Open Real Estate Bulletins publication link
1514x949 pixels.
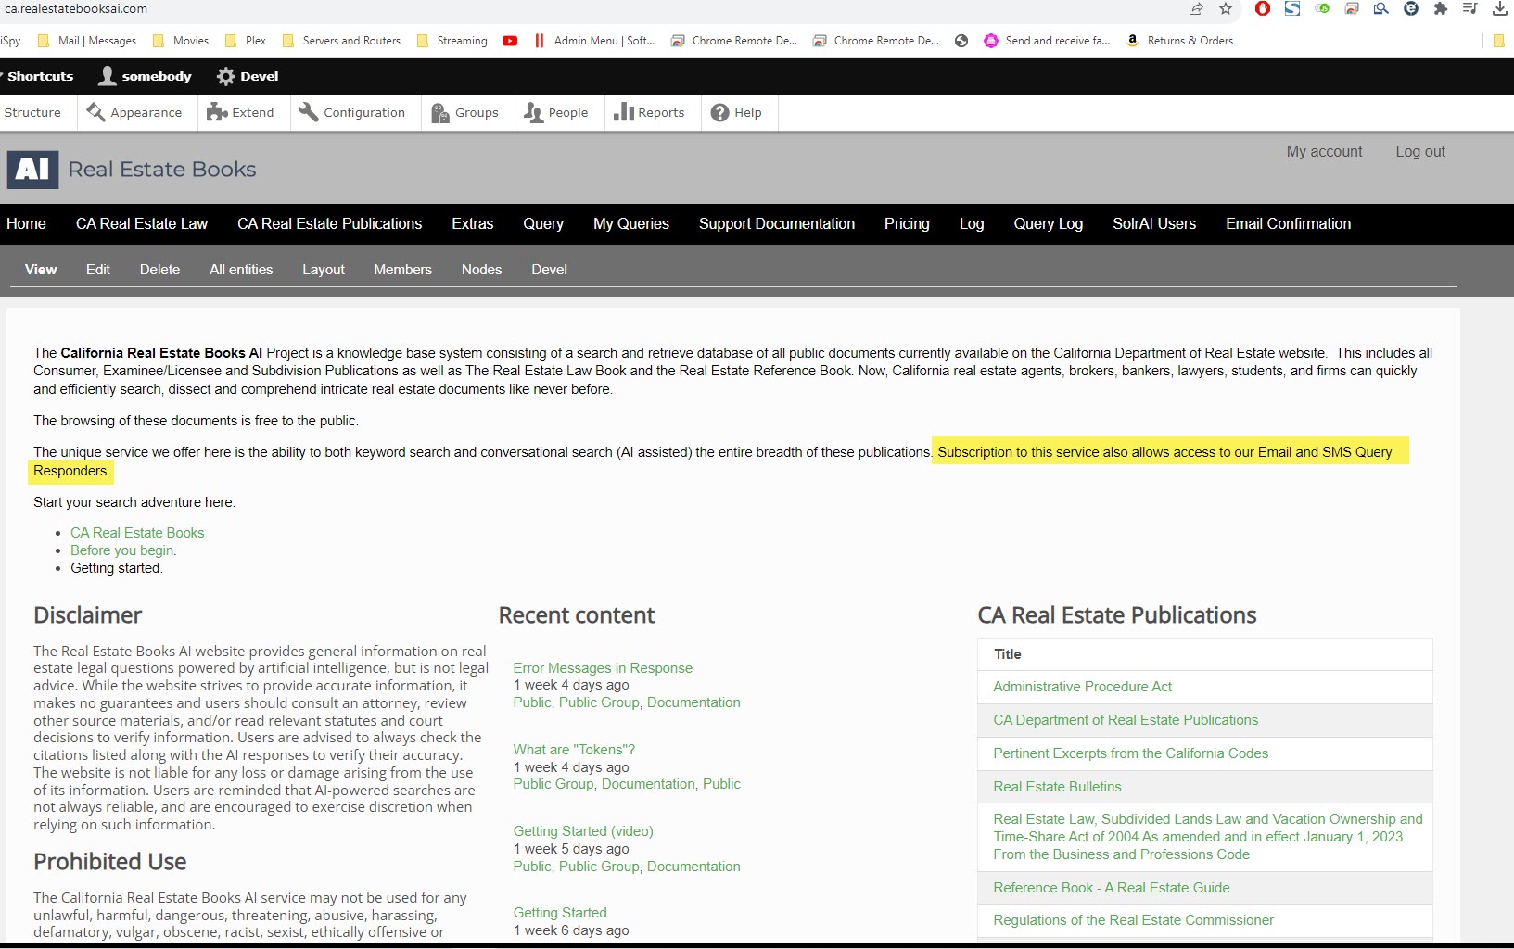(1057, 787)
